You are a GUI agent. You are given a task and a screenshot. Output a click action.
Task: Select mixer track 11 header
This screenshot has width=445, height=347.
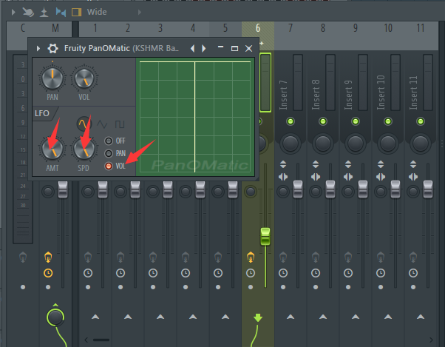pyautogui.click(x=420, y=28)
